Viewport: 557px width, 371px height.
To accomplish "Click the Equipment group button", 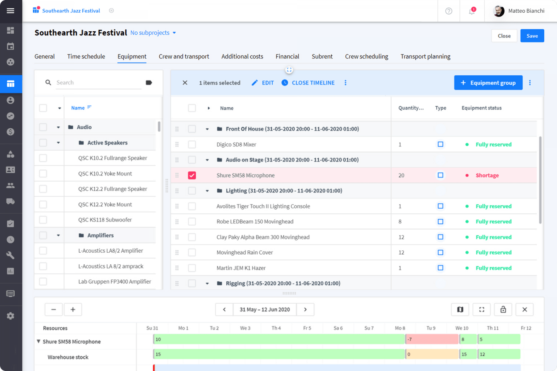I will pyautogui.click(x=488, y=83).
